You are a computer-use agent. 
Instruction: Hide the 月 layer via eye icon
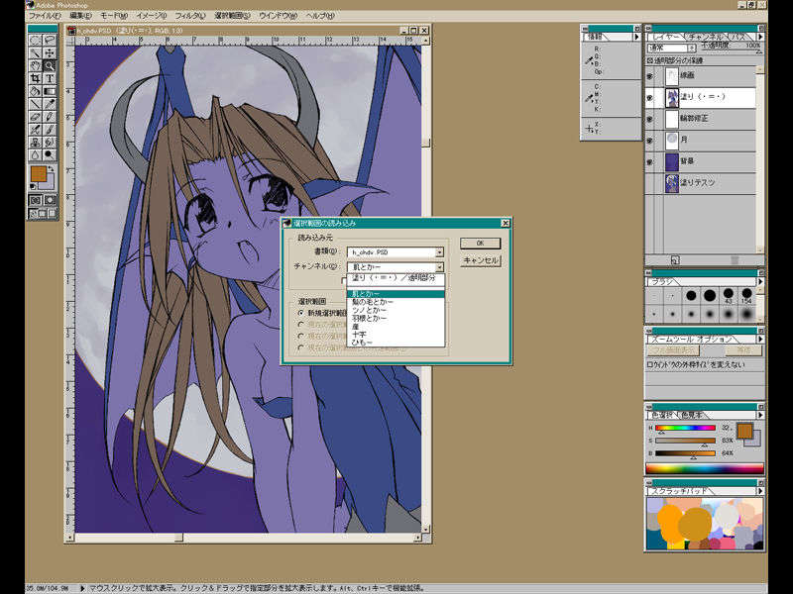[650, 141]
